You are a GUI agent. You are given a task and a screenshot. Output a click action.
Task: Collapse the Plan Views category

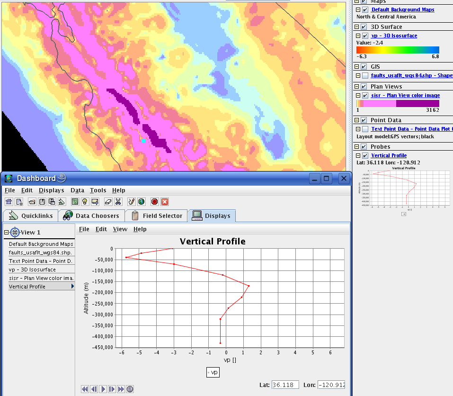(356, 87)
